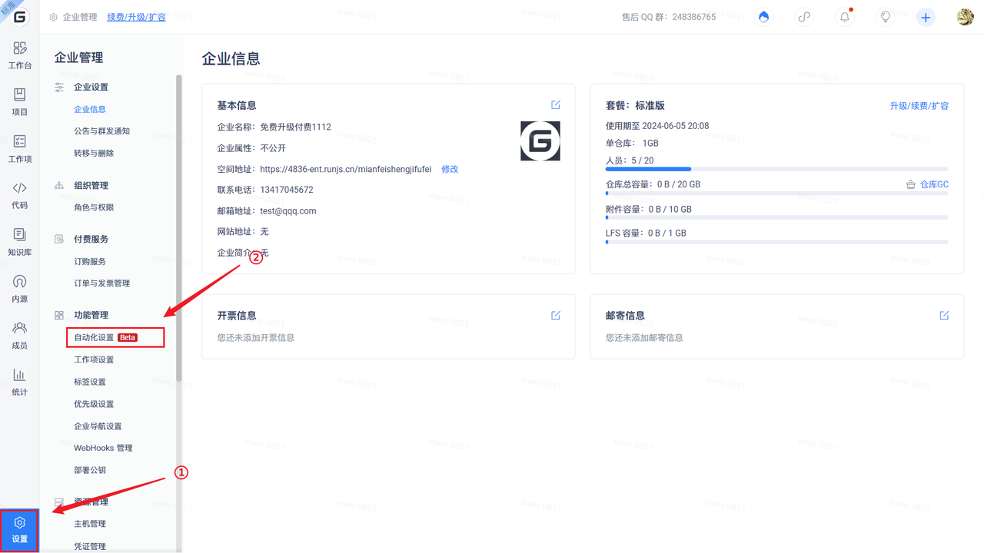Open the 内源 inner source section
Image resolution: width=984 pixels, height=553 pixels.
[x=20, y=289]
